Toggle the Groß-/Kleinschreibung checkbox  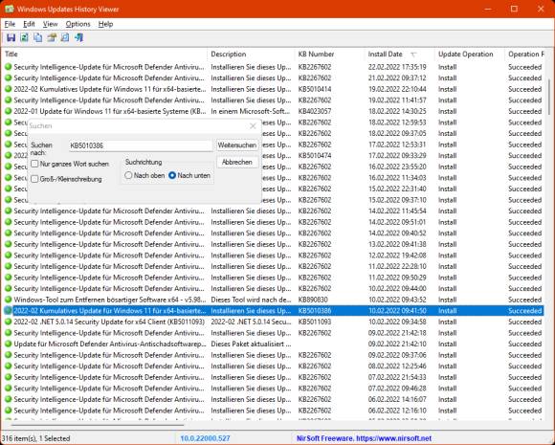point(34,179)
